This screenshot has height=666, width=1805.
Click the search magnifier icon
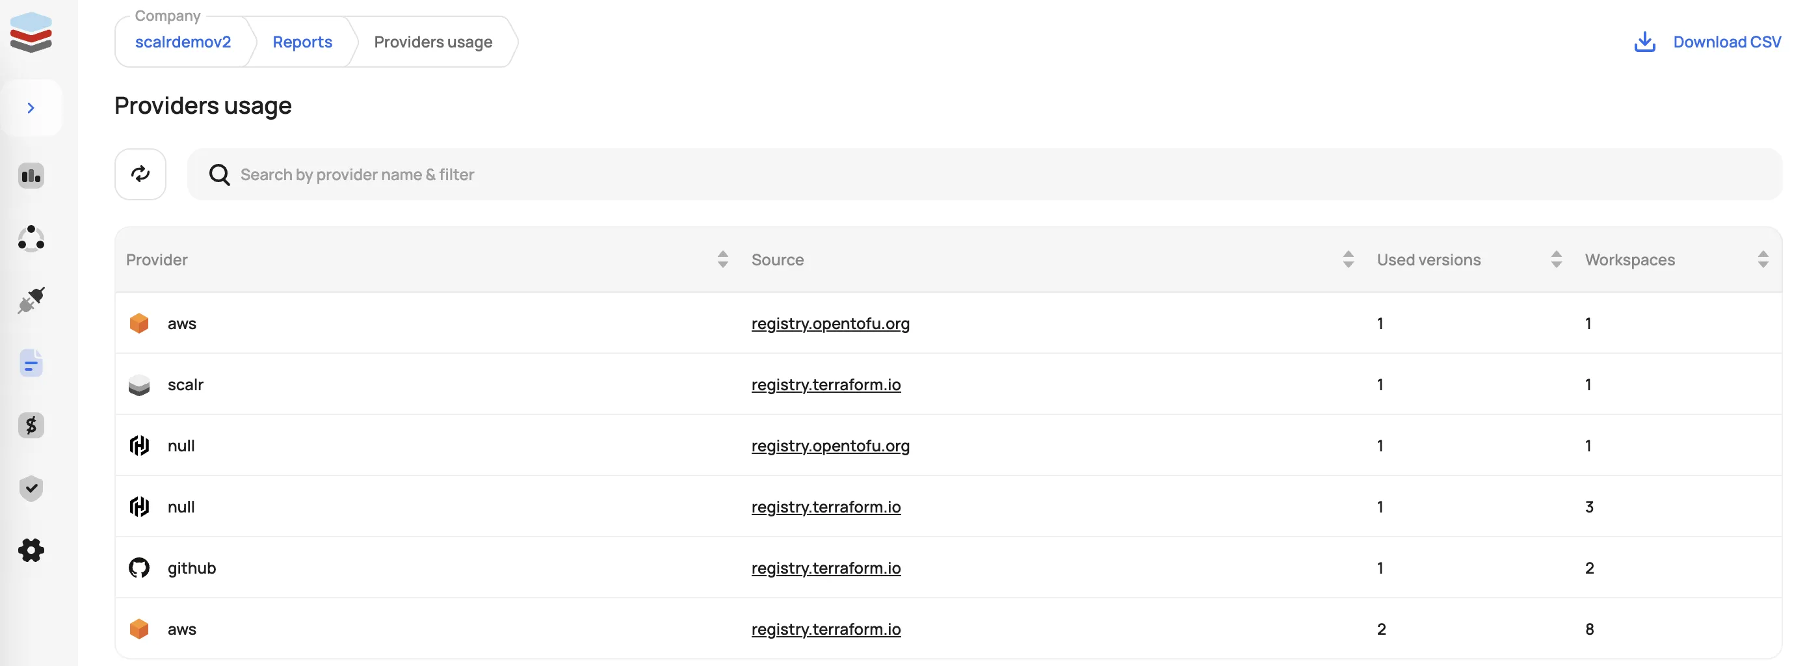coord(219,174)
